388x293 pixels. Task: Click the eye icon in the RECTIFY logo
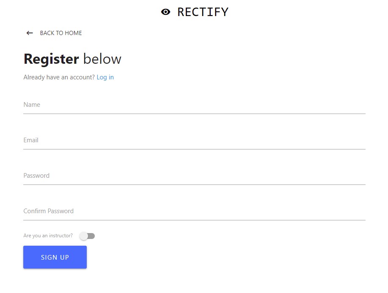point(165,12)
